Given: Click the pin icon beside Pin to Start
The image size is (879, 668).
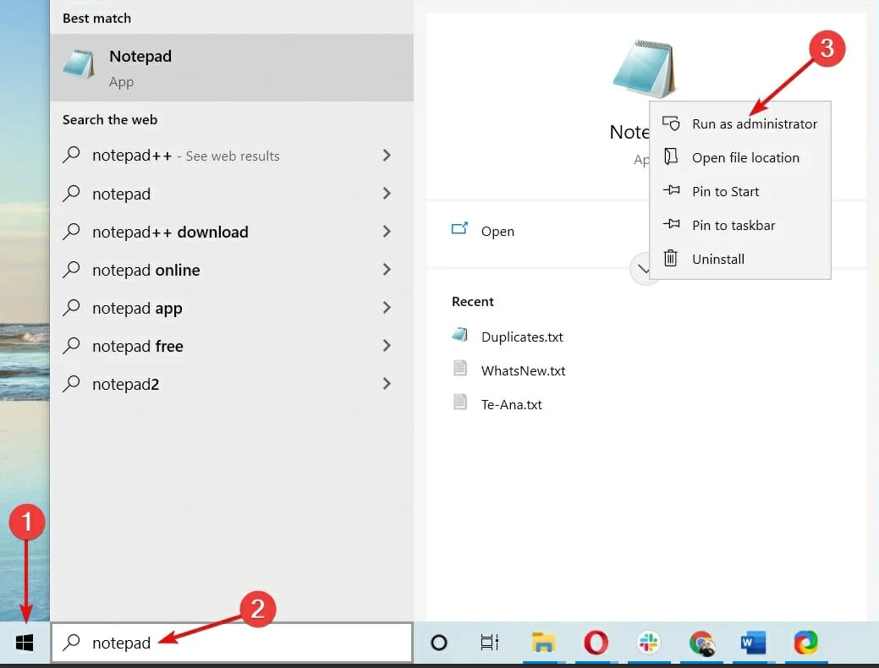Looking at the screenshot, I should [671, 190].
